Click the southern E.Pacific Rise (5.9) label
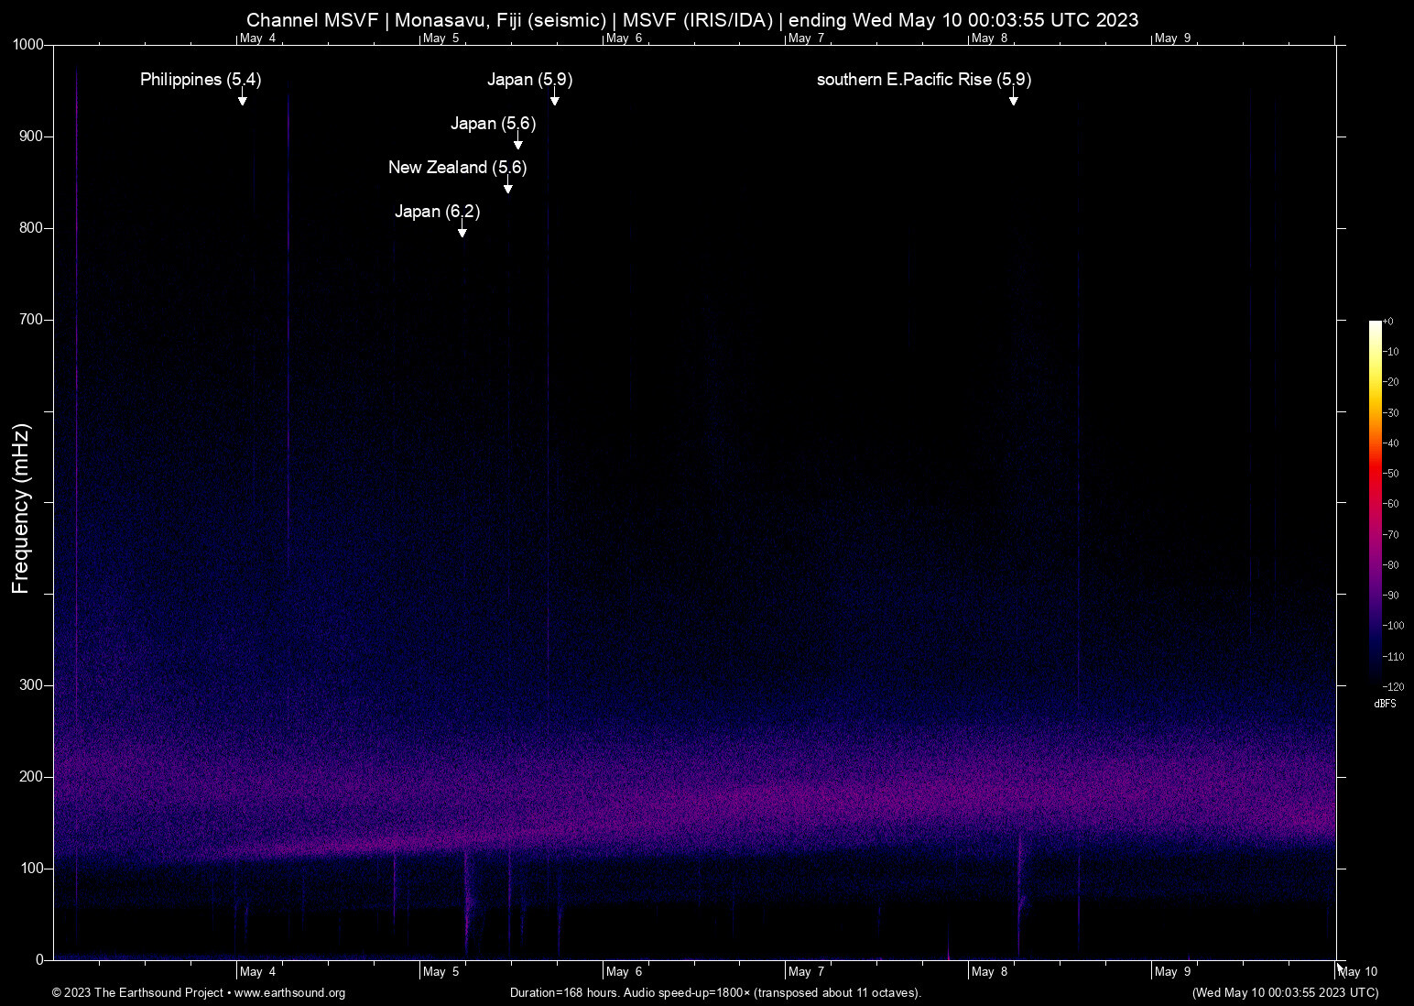1414x1006 pixels. (x=924, y=80)
